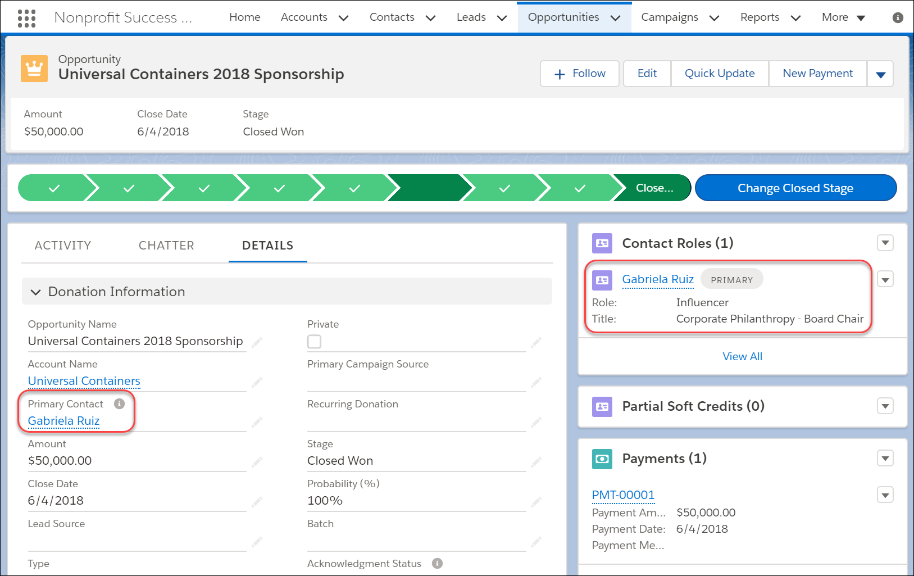The height and width of the screenshot is (576, 914).
Task: Collapse the Donation Information section
Action: coord(36,292)
